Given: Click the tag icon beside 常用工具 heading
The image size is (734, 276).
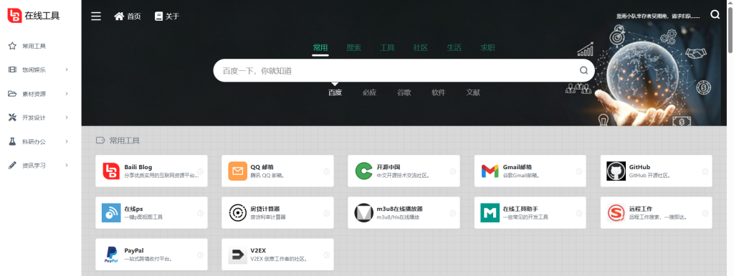Looking at the screenshot, I should click(x=100, y=141).
